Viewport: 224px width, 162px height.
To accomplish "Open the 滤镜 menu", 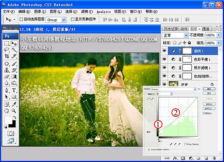I will tap(87, 11).
